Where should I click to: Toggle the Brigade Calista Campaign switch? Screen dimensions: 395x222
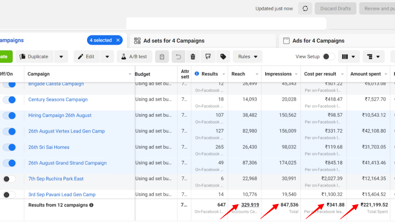(9, 84)
